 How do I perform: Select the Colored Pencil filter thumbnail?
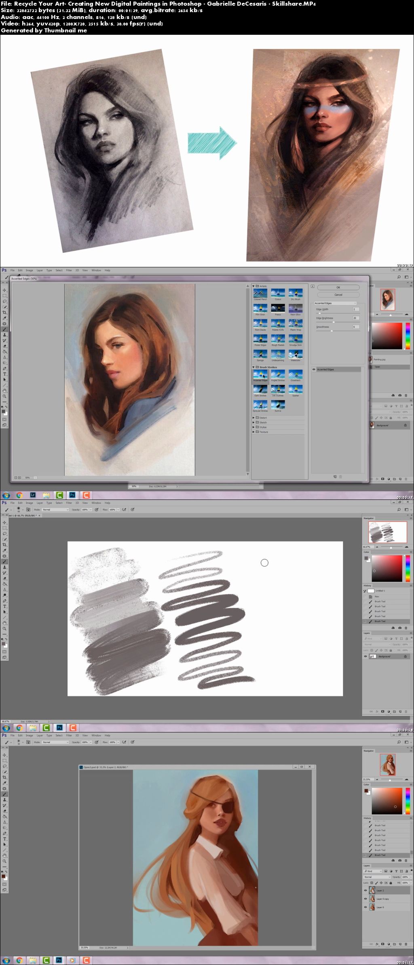(x=260, y=293)
